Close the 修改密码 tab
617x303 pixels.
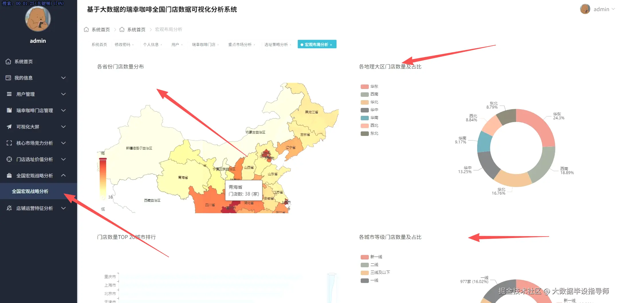(133, 45)
